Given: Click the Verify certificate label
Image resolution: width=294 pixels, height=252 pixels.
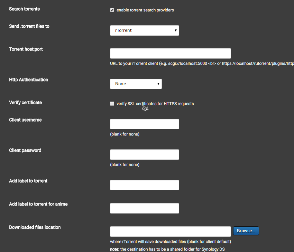Looking at the screenshot, I should click(x=25, y=103).
